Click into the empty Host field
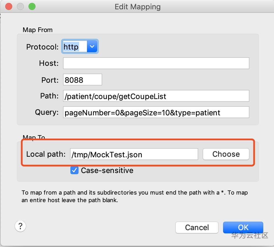274x247 pixels. [156, 63]
